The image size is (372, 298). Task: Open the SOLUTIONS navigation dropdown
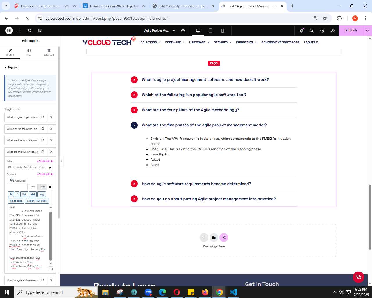151,42
